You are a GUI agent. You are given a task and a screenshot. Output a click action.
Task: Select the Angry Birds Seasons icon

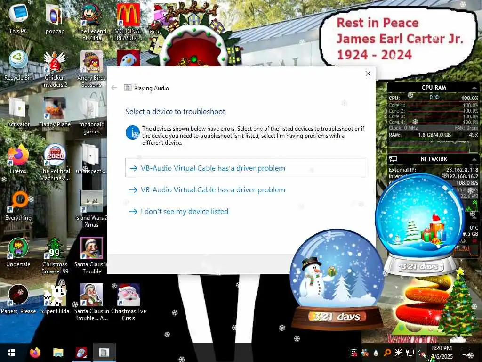pos(92,69)
